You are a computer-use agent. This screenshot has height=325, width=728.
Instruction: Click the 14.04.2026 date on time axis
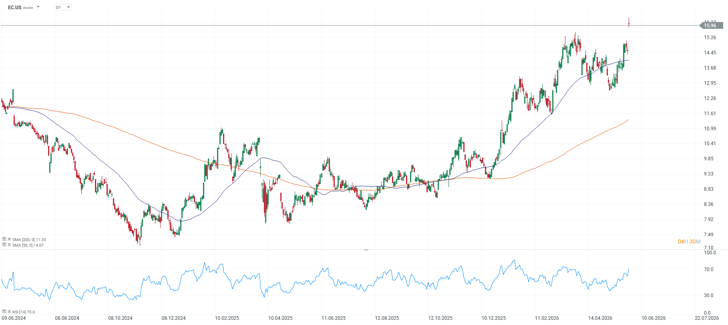tap(600, 318)
